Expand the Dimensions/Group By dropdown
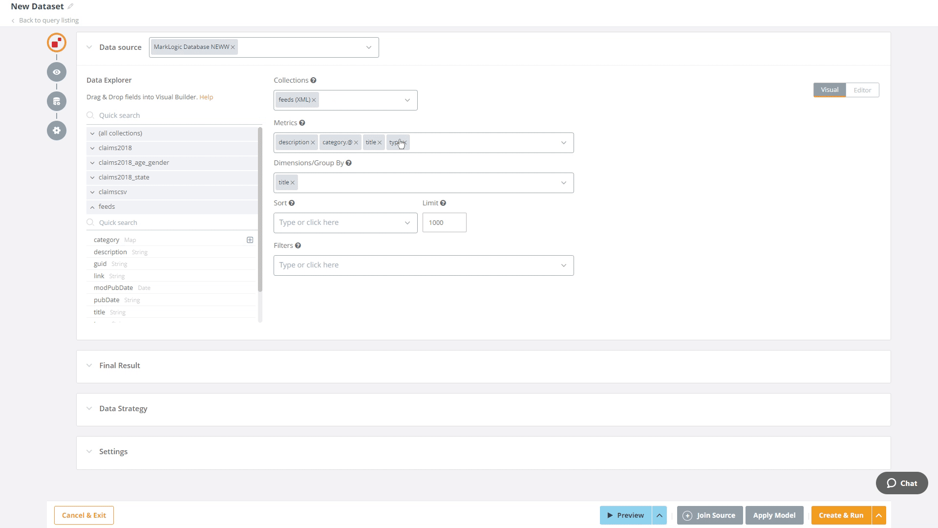 565,182
